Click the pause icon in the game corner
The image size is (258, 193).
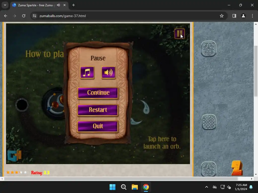[179, 34]
